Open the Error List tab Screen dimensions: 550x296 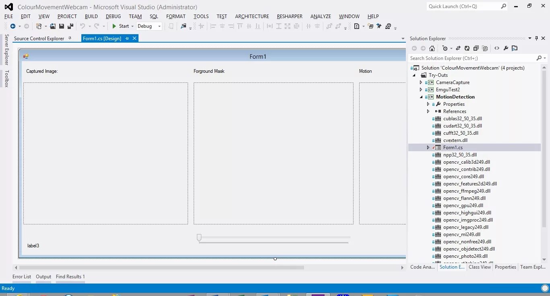point(22,277)
